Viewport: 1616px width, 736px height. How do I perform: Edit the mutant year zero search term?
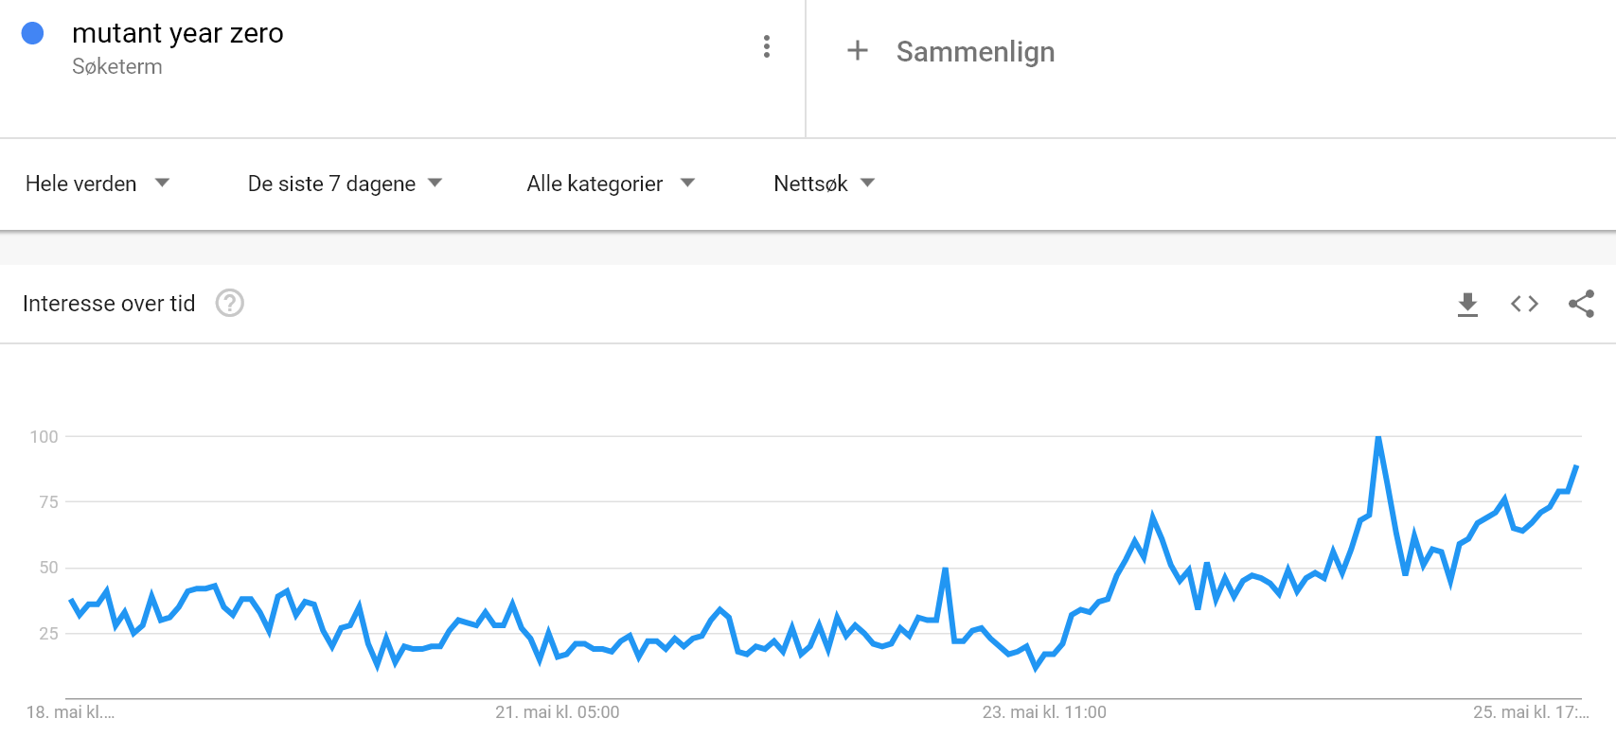coord(178,33)
